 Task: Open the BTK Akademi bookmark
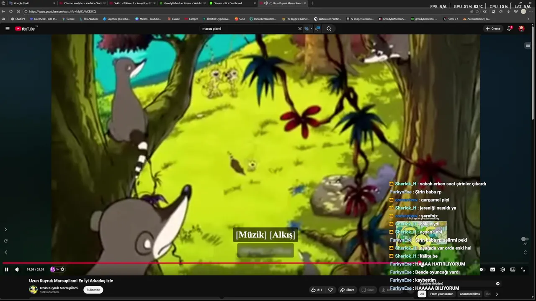88,19
